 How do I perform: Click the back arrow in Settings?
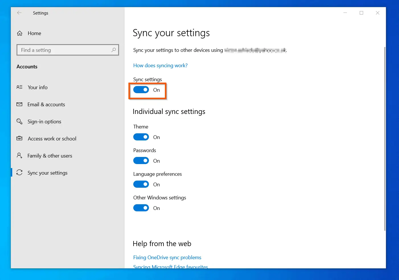19,13
